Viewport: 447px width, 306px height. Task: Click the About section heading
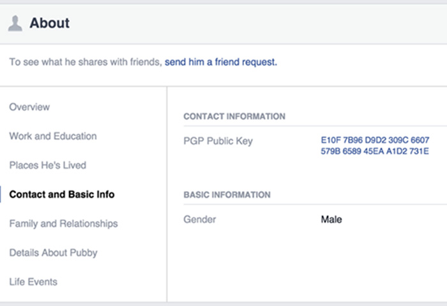click(49, 24)
